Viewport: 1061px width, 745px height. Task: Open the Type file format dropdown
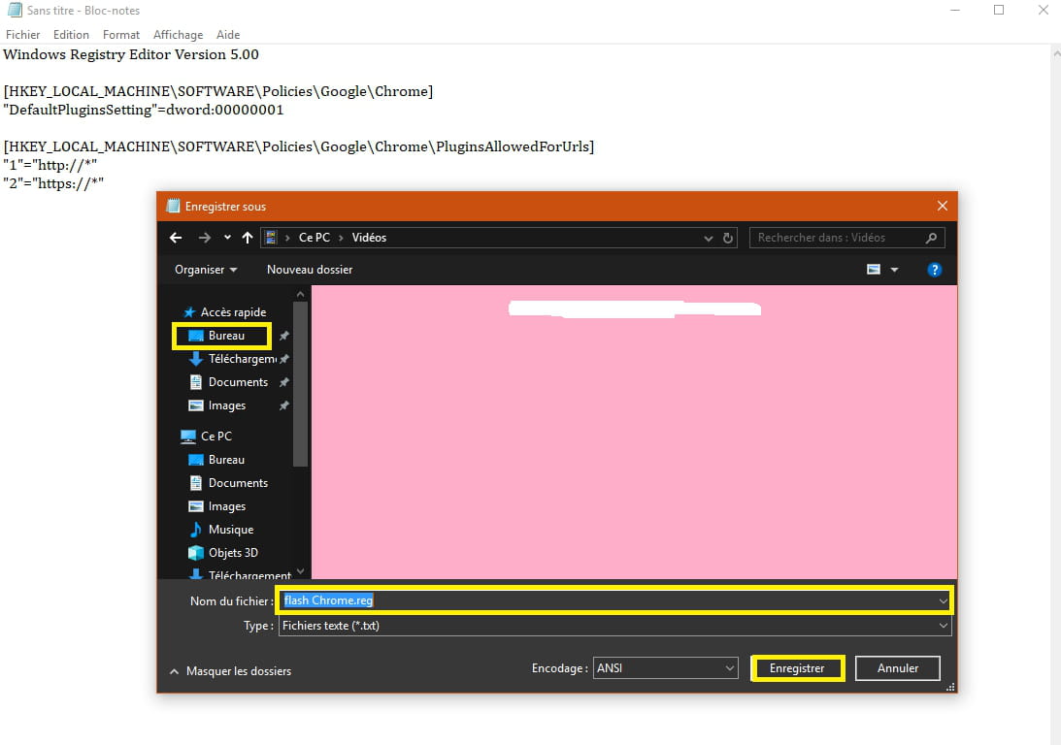click(614, 627)
